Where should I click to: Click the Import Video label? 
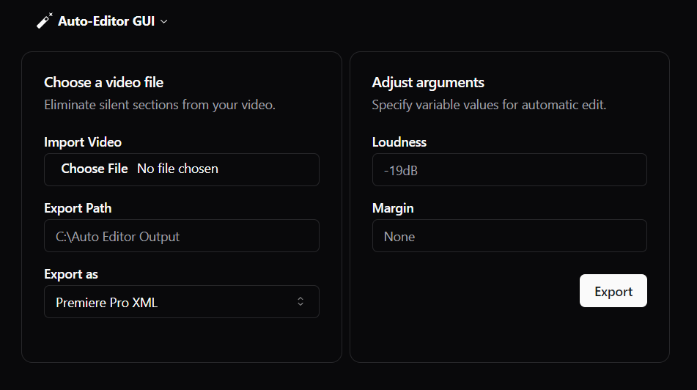(x=83, y=142)
